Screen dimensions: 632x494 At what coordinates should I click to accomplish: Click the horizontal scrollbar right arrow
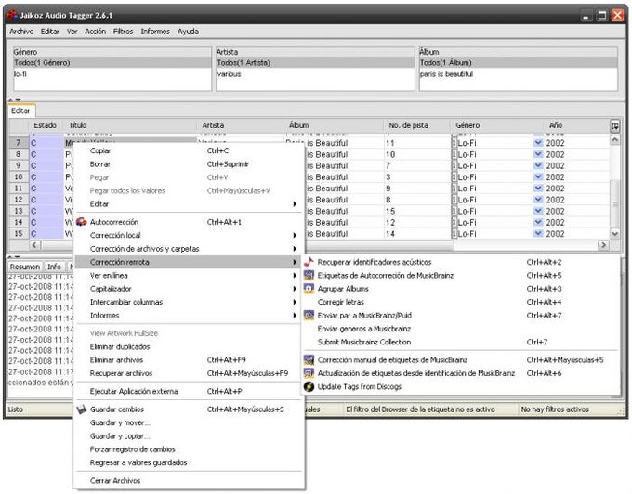point(603,245)
